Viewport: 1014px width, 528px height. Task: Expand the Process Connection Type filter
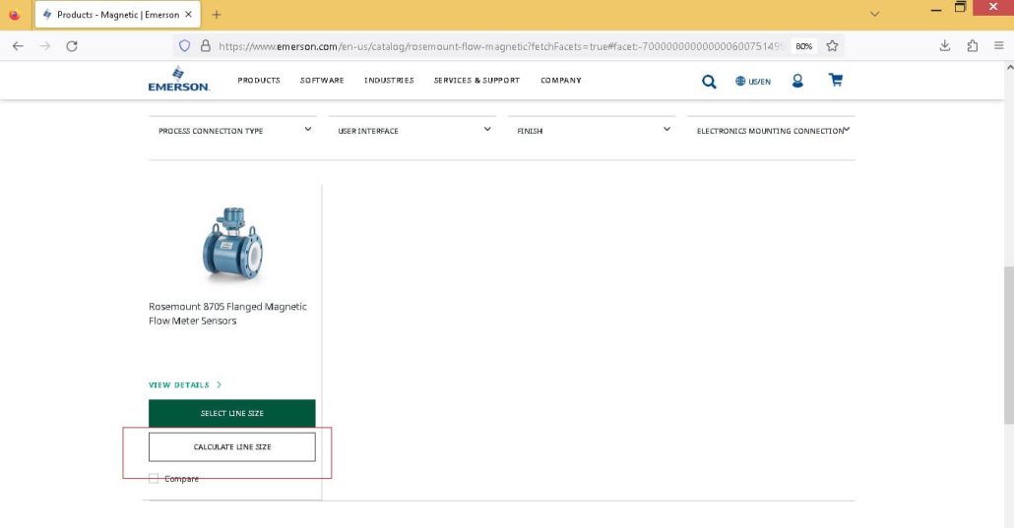click(232, 131)
